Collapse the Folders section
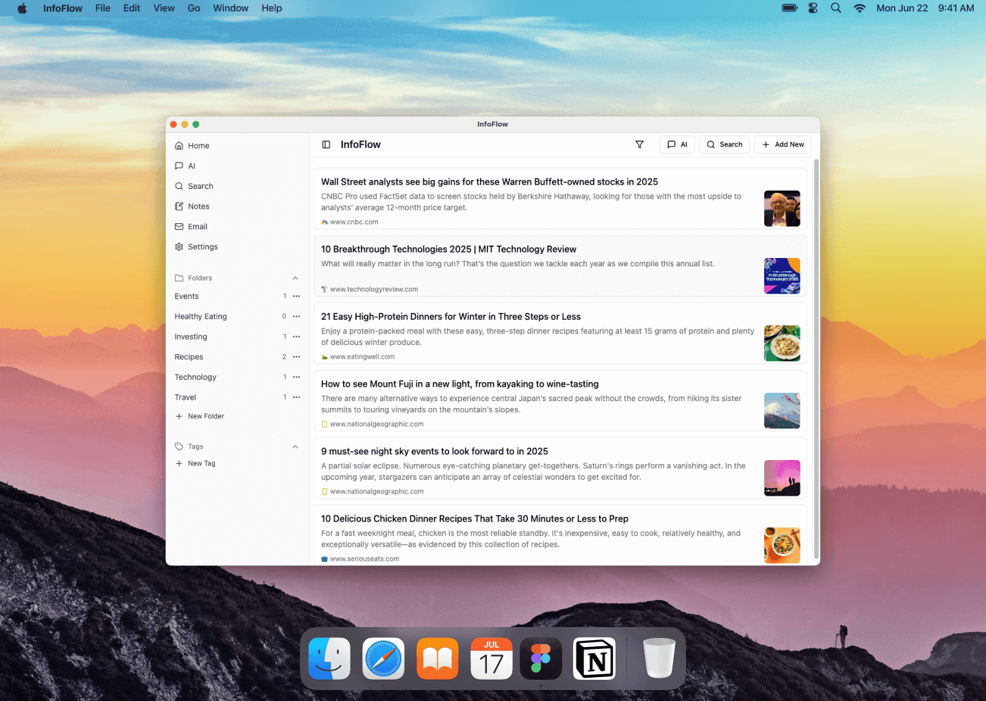This screenshot has width=986, height=701. pos(295,278)
